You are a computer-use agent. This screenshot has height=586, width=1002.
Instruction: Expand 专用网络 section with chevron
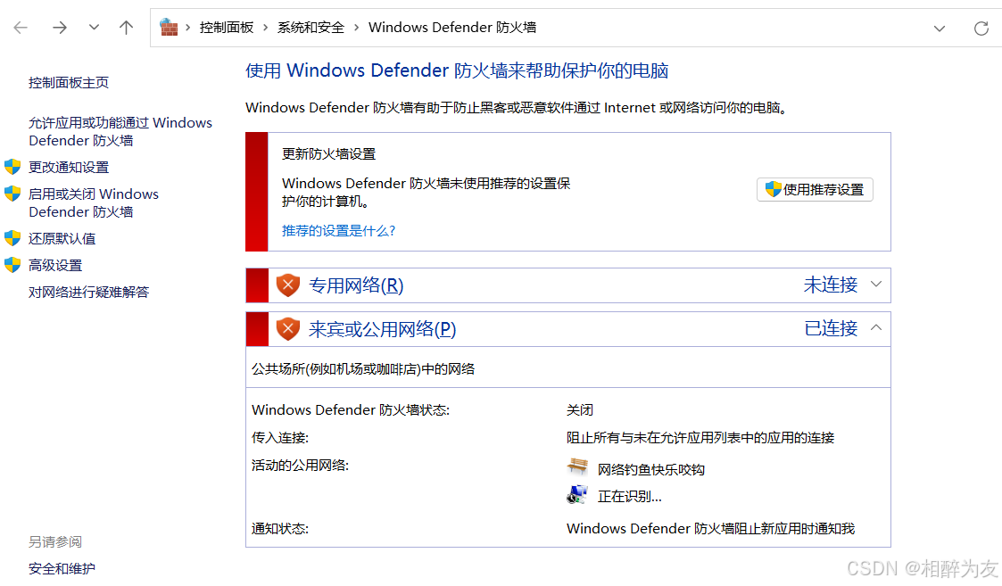pyautogui.click(x=876, y=285)
